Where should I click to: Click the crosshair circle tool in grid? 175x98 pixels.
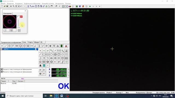click(55, 54)
